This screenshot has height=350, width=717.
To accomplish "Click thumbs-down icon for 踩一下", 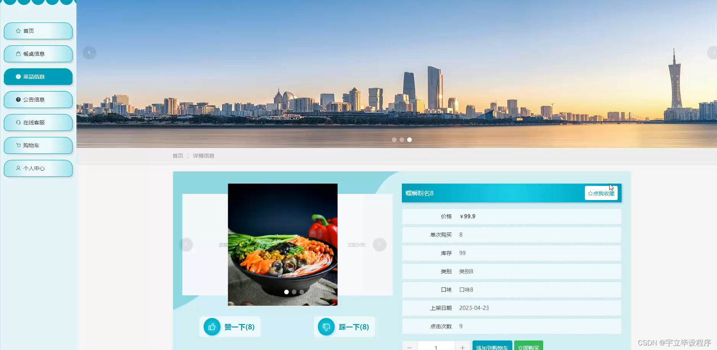I will click(326, 327).
